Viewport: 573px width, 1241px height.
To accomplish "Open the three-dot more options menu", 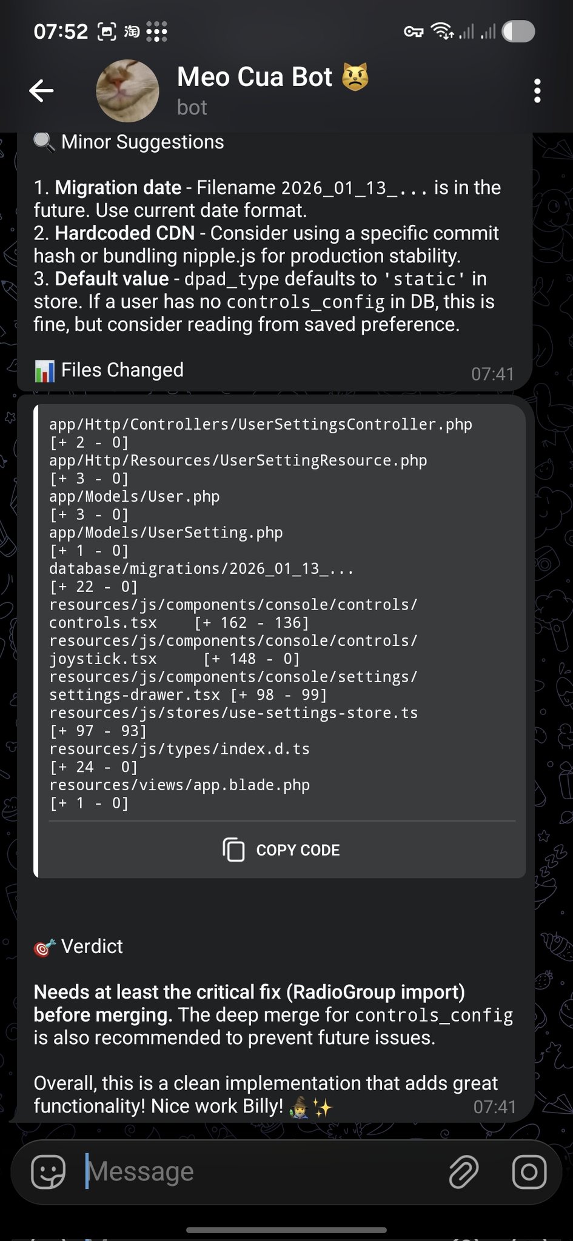I will tap(537, 91).
